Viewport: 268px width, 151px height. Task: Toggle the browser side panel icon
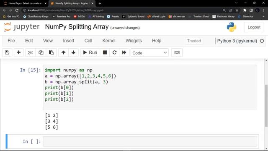point(251,10)
